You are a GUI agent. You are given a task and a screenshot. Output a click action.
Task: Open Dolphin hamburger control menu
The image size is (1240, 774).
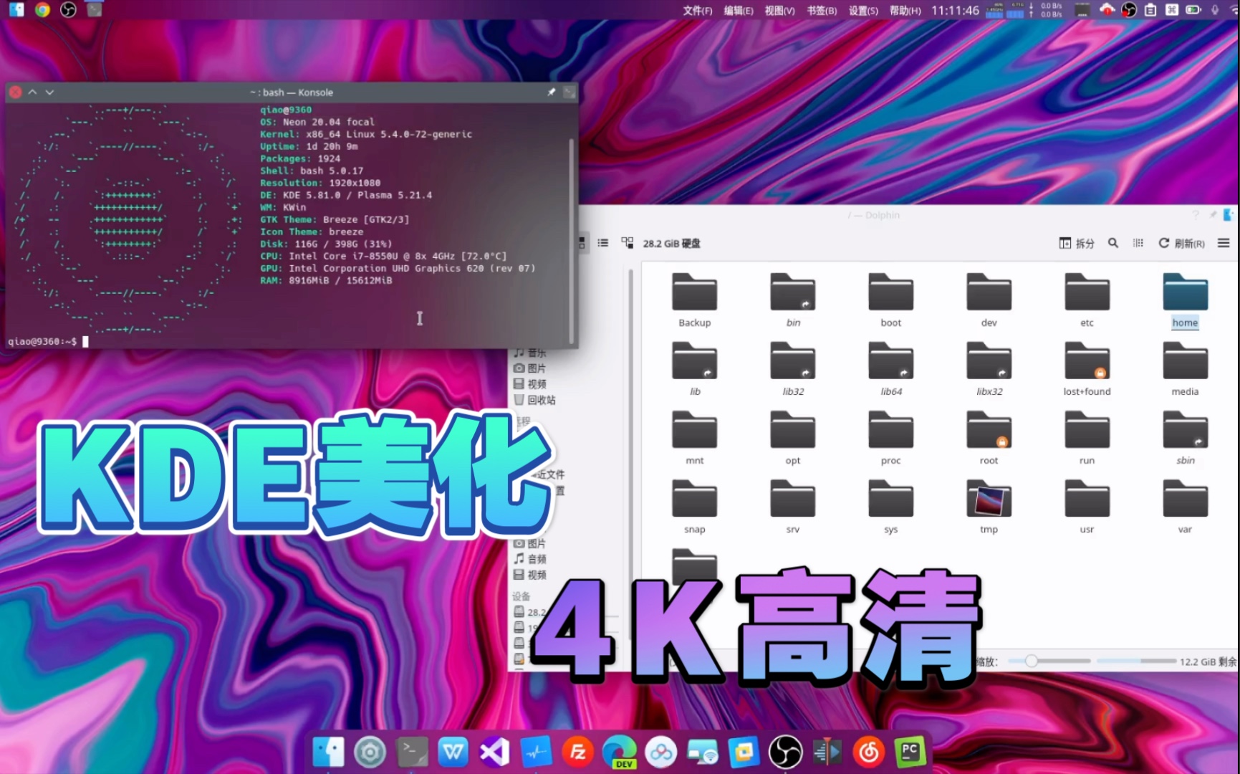pos(1224,243)
